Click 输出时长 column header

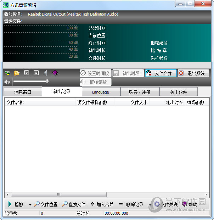click(167, 102)
